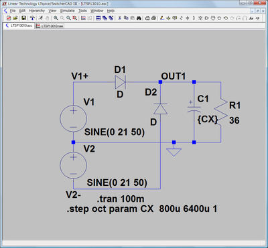Viewport: 268px width, 248px height.
Task: Switch to the LTSP13010.asc tab
Action: [x=19, y=25]
